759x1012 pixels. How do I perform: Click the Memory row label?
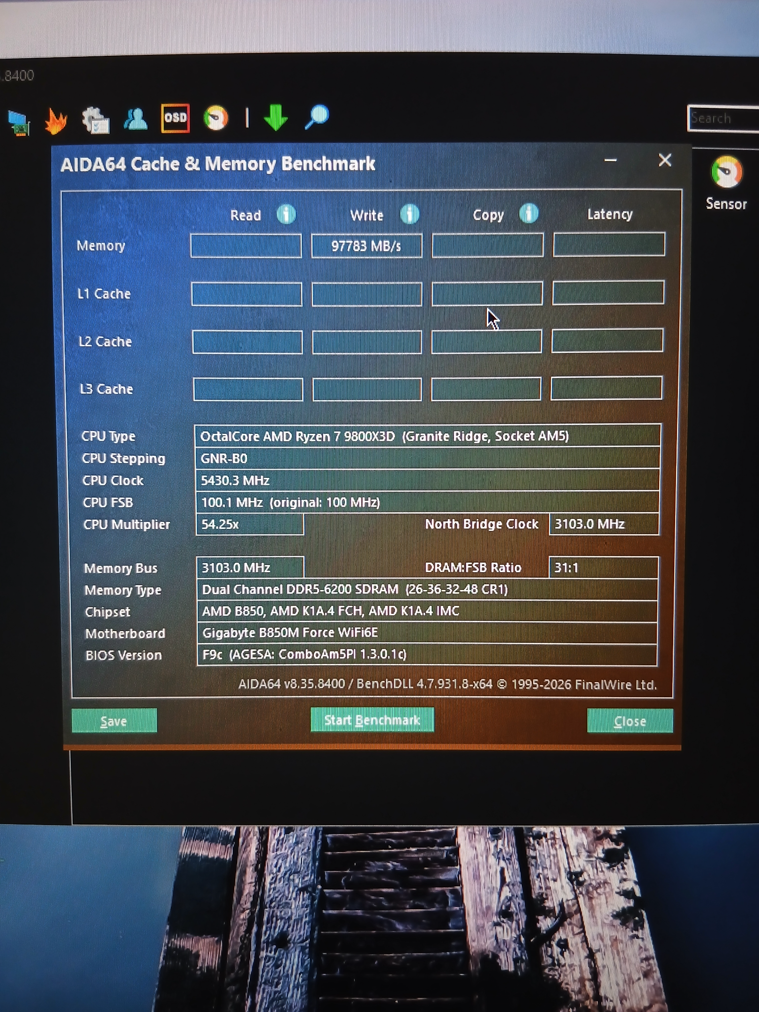point(101,246)
